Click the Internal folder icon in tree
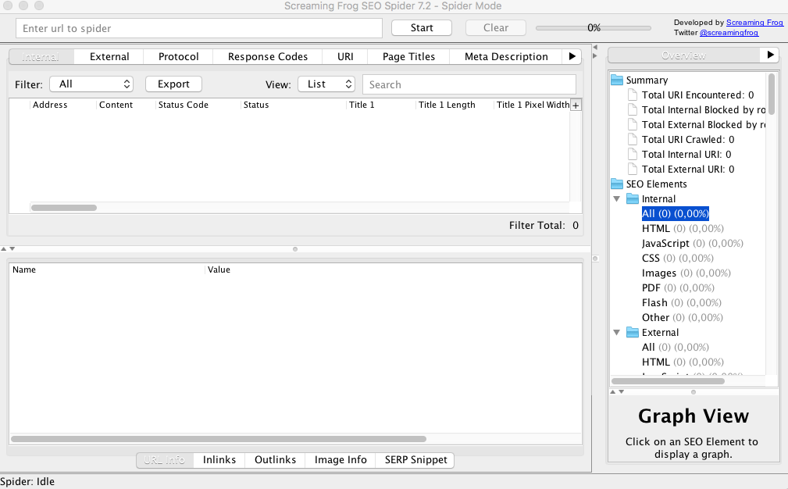The height and width of the screenshot is (489, 788). pyautogui.click(x=633, y=198)
